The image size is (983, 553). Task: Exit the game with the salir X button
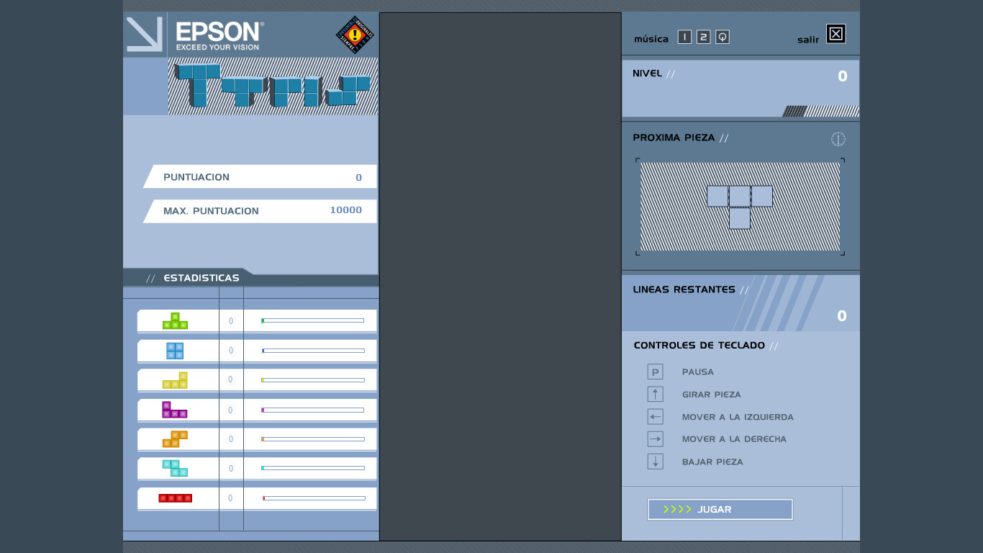tap(835, 34)
